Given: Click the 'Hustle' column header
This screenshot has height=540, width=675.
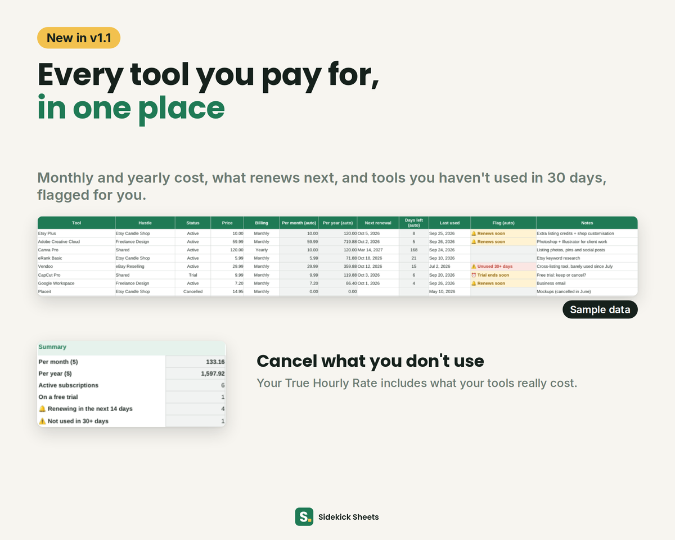Looking at the screenshot, I should pyautogui.click(x=145, y=223).
